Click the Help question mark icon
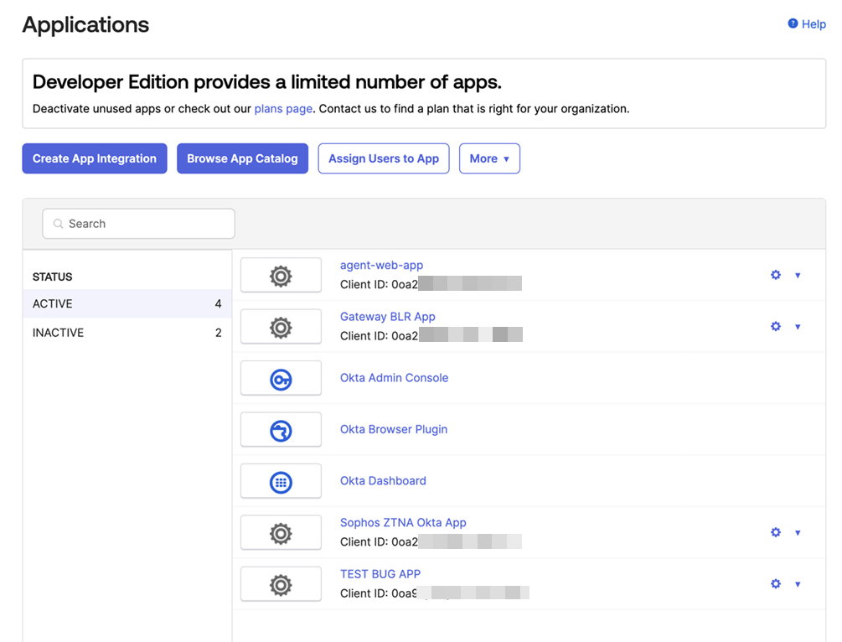The image size is (842, 642). coord(793,24)
